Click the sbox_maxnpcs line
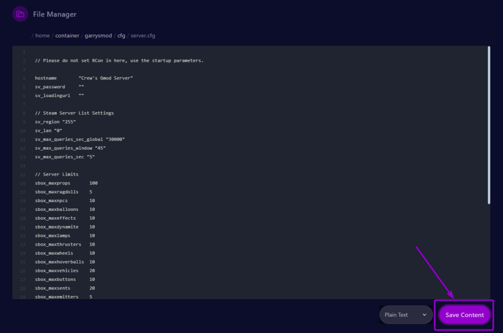 tap(65, 201)
